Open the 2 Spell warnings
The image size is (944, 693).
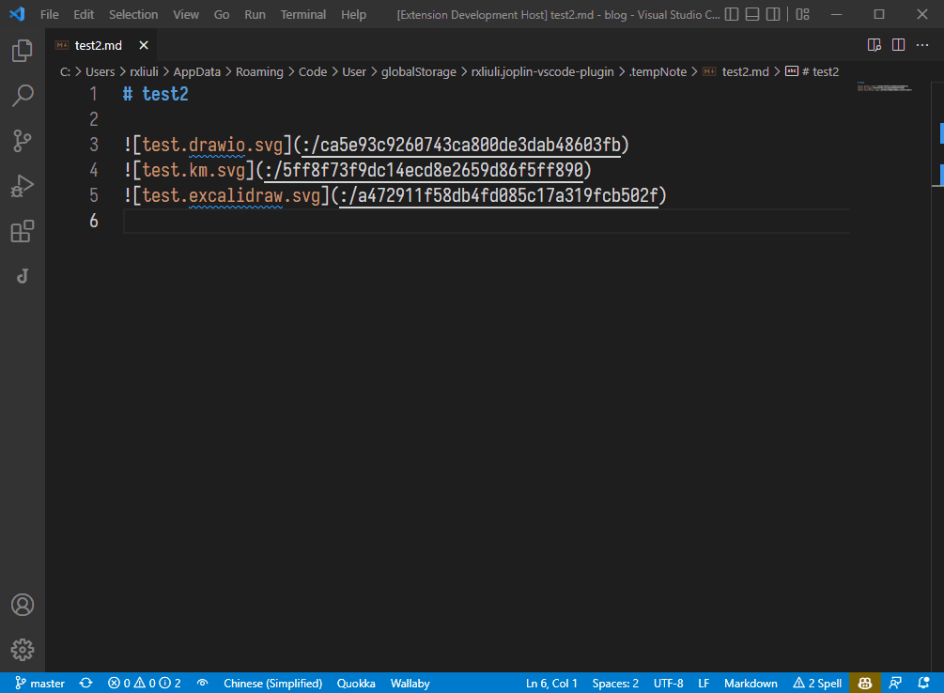817,684
